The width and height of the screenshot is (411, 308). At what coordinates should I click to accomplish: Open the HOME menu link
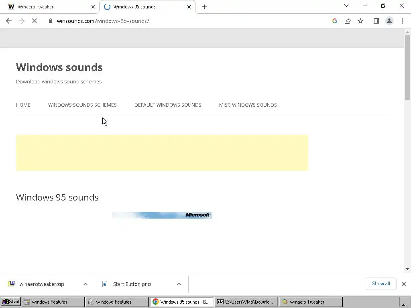23,105
